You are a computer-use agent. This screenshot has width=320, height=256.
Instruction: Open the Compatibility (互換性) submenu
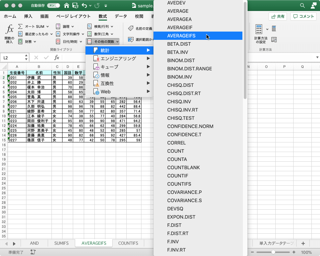pyautogui.click(x=119, y=83)
